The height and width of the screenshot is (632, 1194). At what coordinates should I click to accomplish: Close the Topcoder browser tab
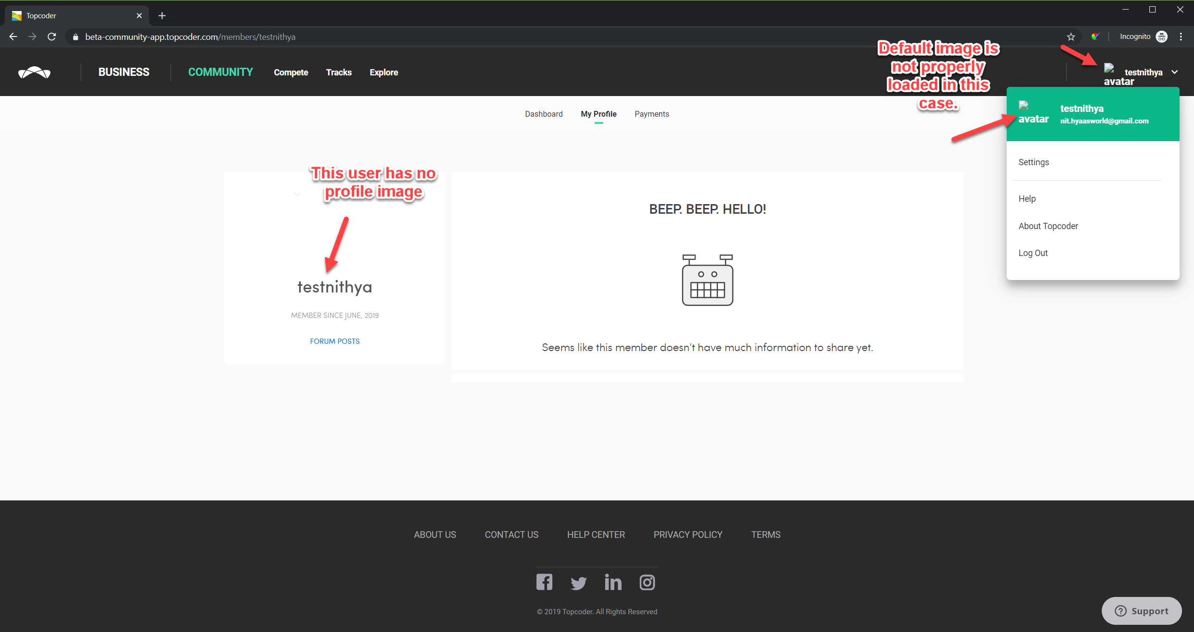[139, 16]
